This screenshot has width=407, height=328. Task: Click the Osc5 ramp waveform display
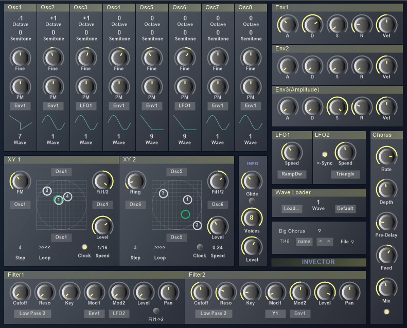point(152,122)
